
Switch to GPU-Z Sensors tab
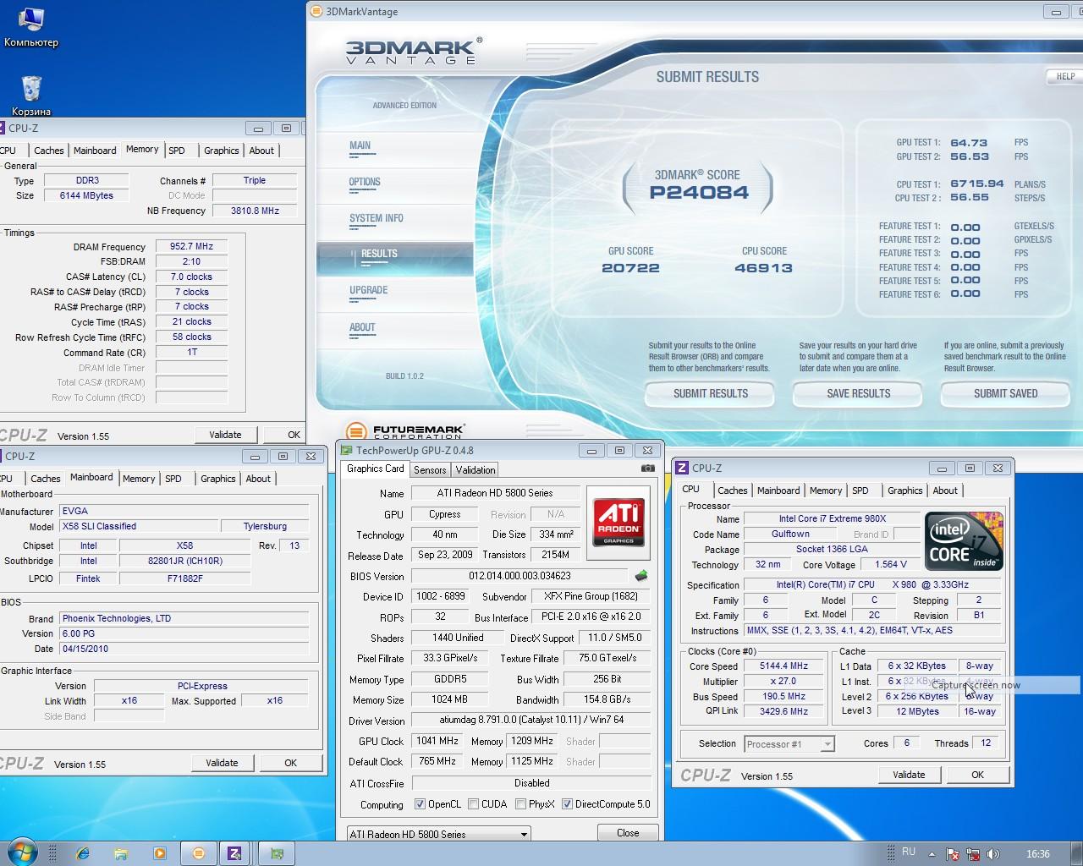[x=430, y=469]
